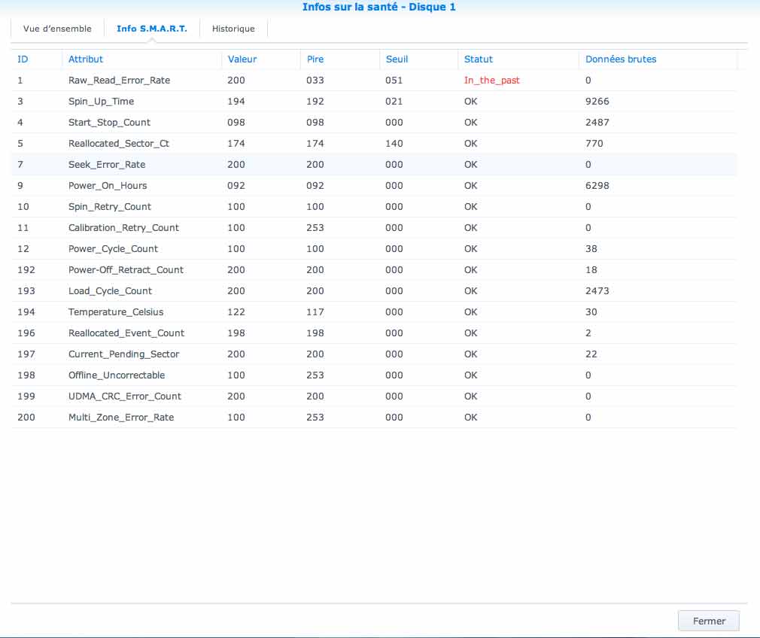
Task: Select the Raw_Read_Error_Rate row
Action: 119,80
